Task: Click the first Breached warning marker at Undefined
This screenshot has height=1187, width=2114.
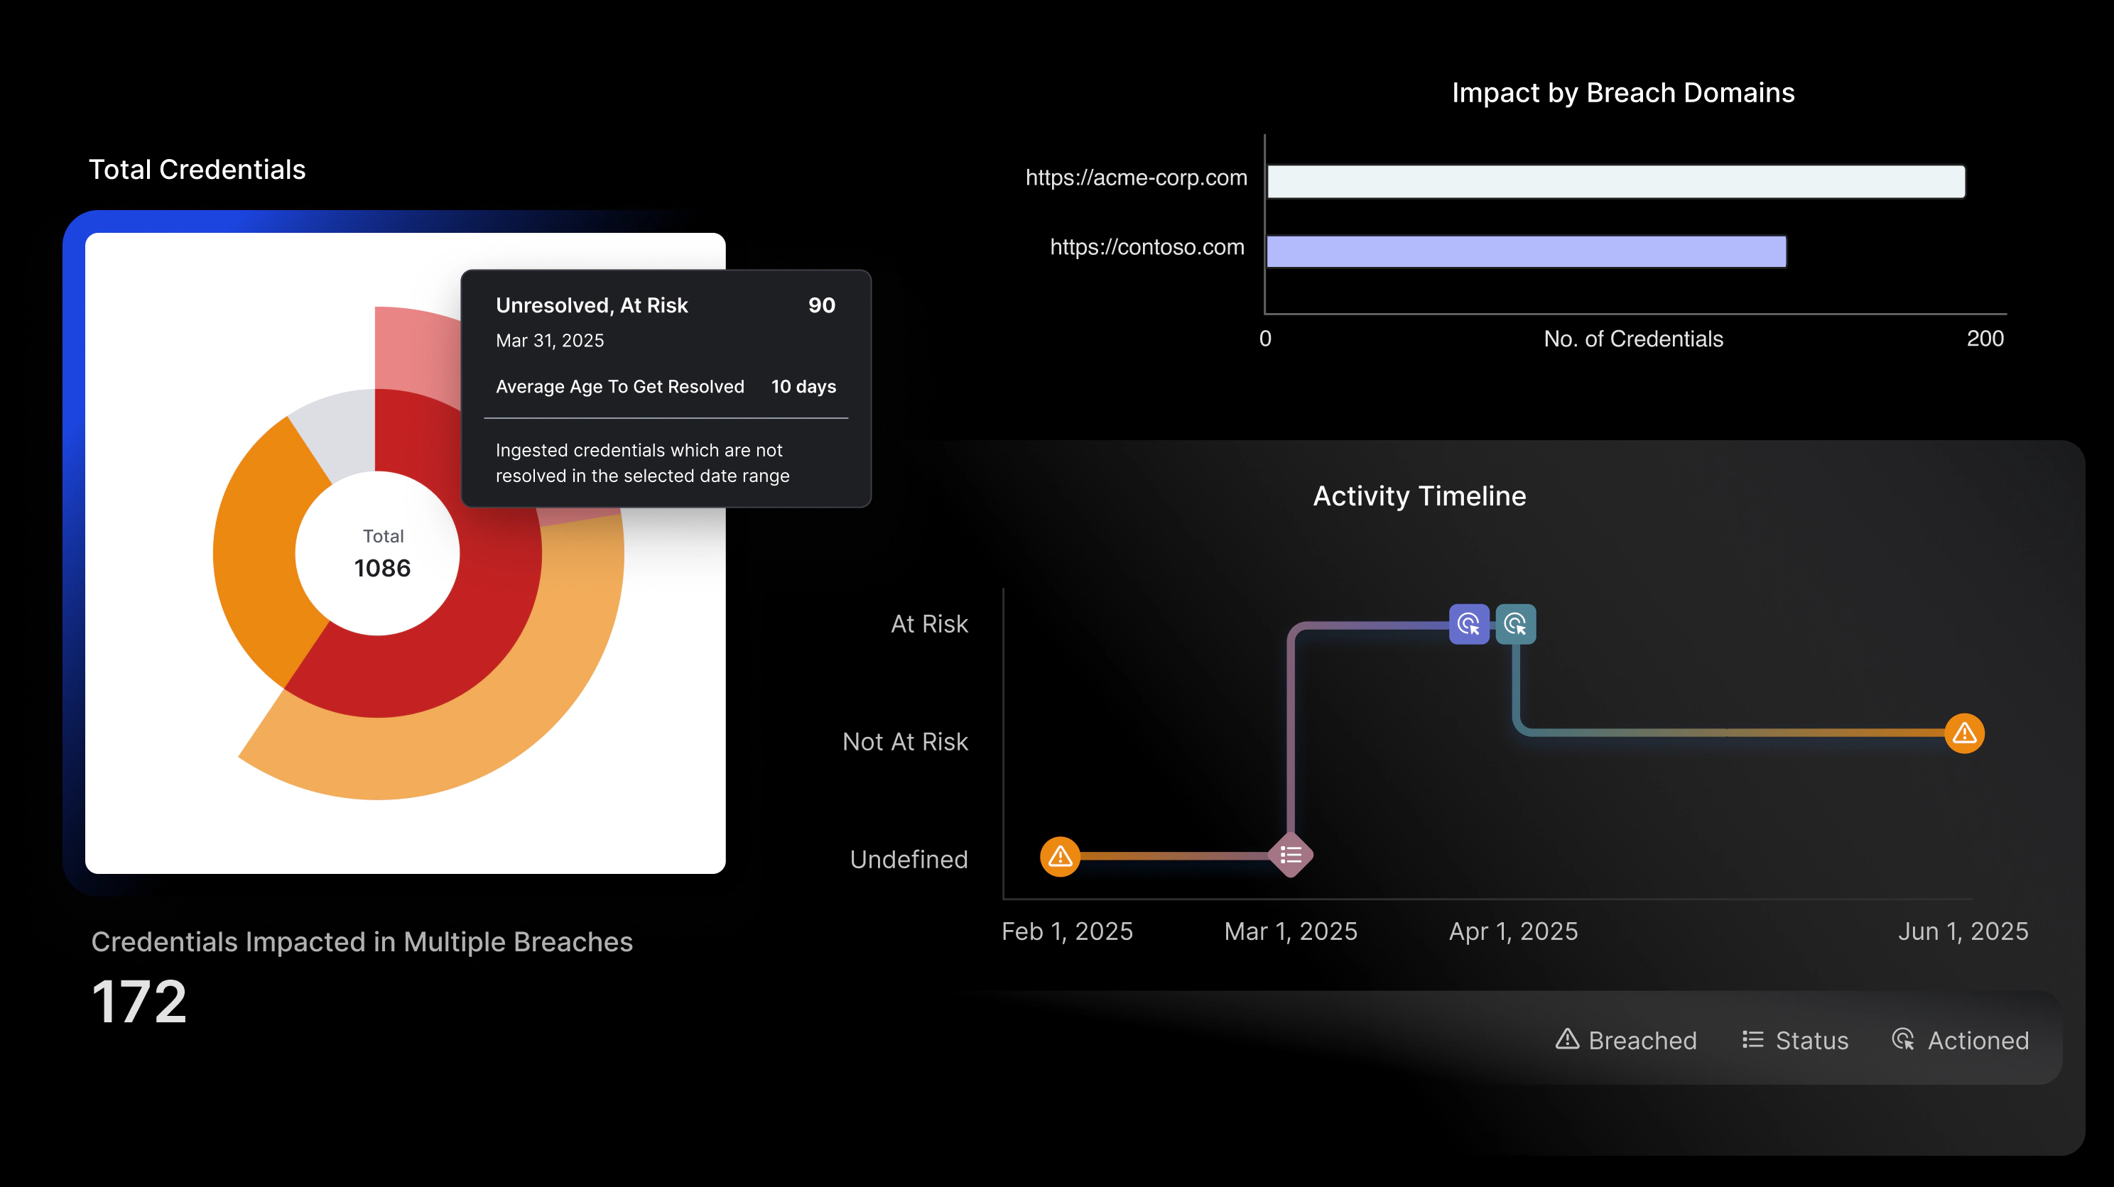Action: (x=1059, y=856)
